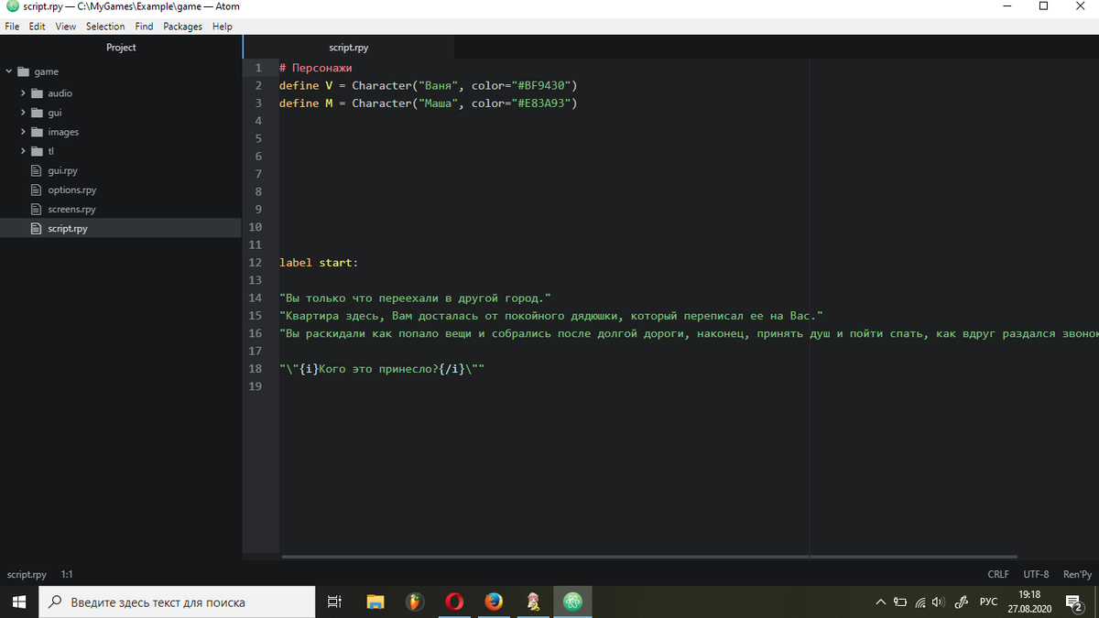Expand the images folder chevron

(23, 132)
